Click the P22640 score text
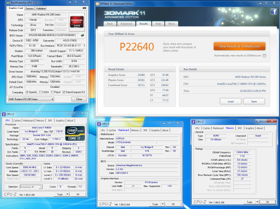This screenshot has width=280, height=209. [137, 47]
